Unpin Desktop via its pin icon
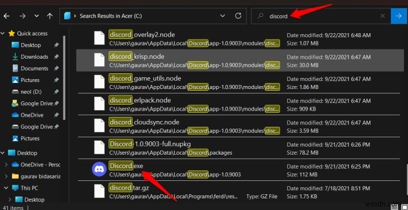 point(56,45)
